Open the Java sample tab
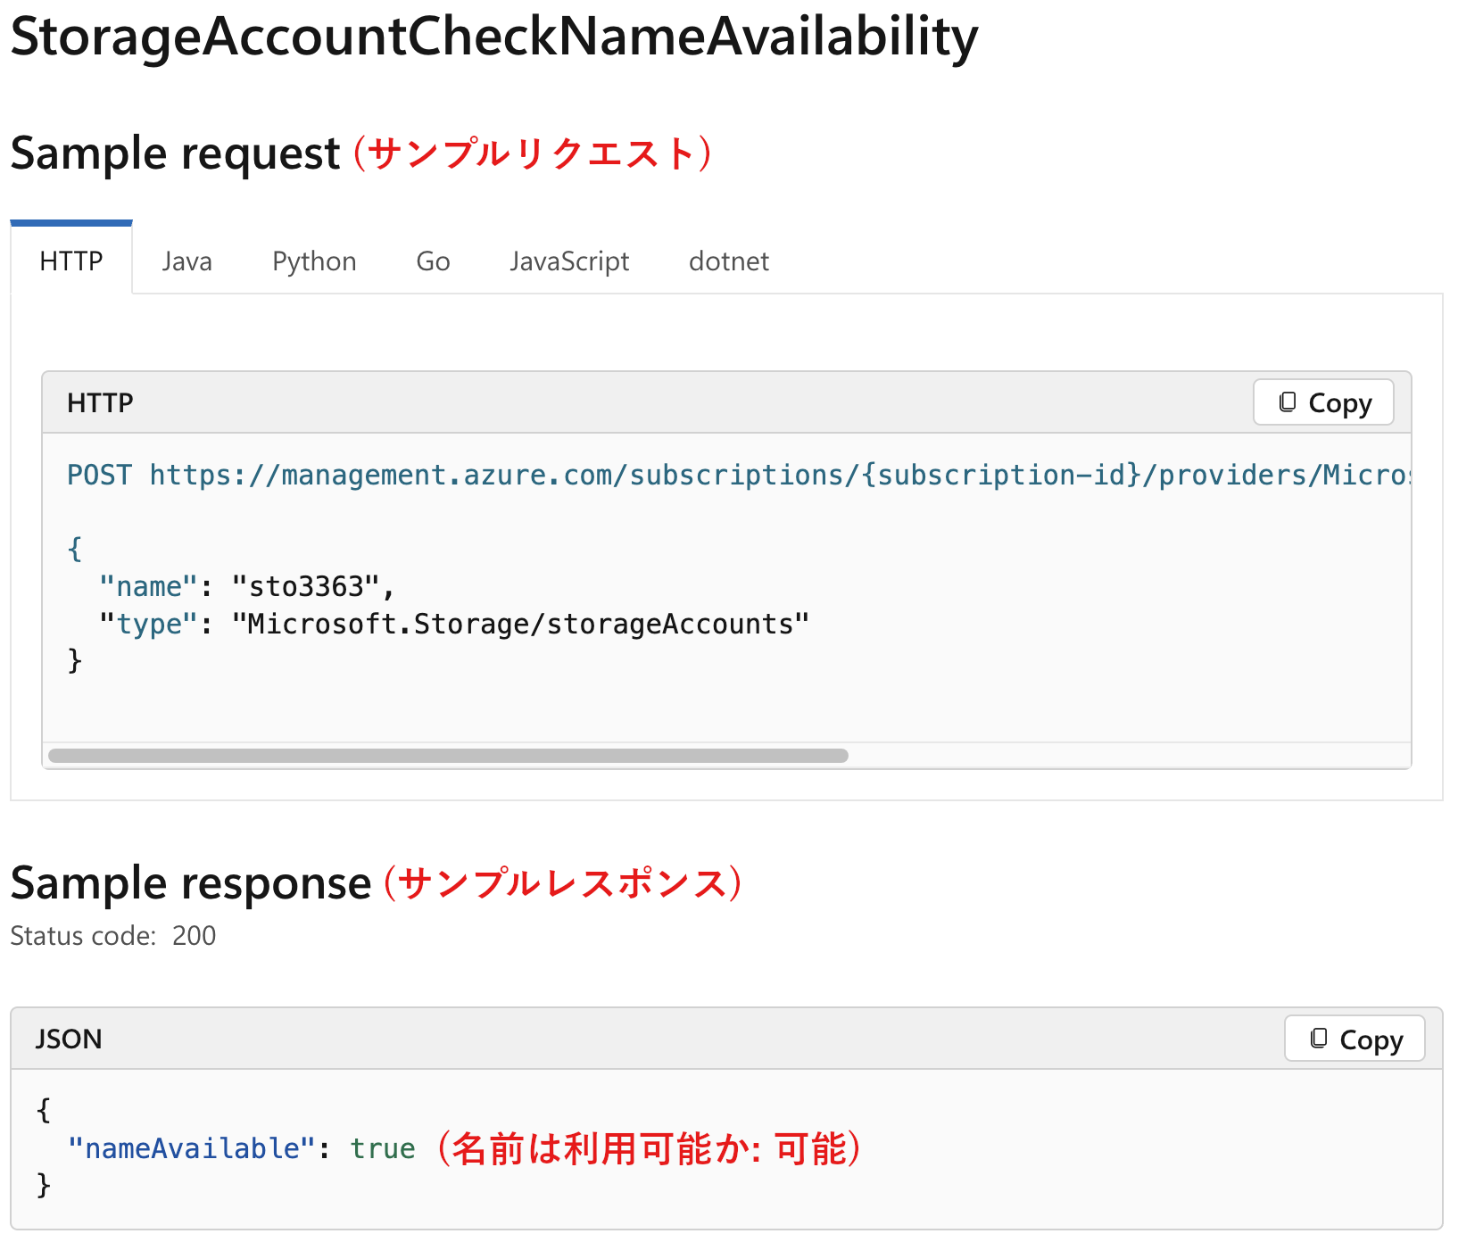1458x1242 pixels. (187, 261)
